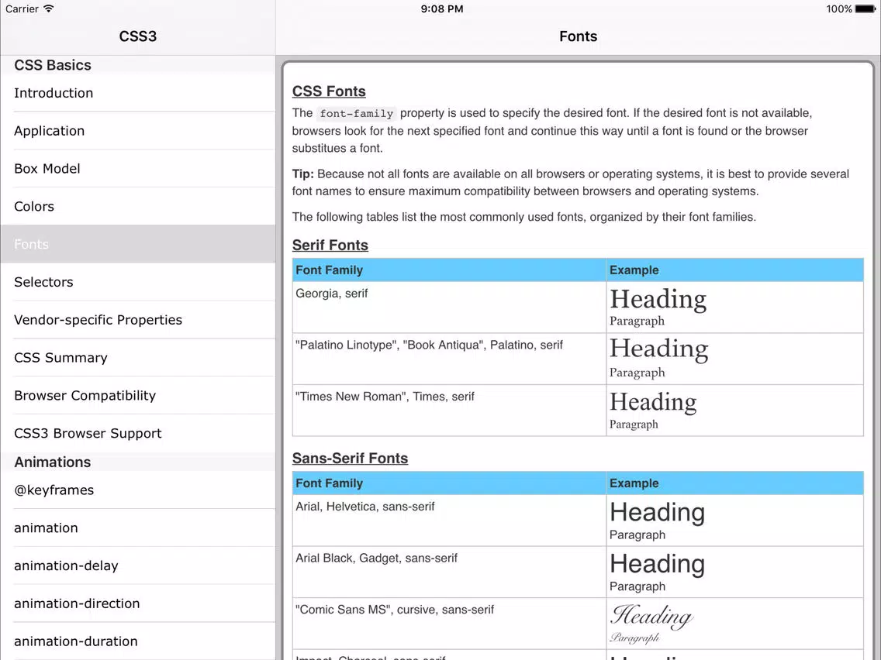Viewport: 881px width, 660px height.
Task: Click the Comic Sans MS font cell
Action: click(449, 624)
